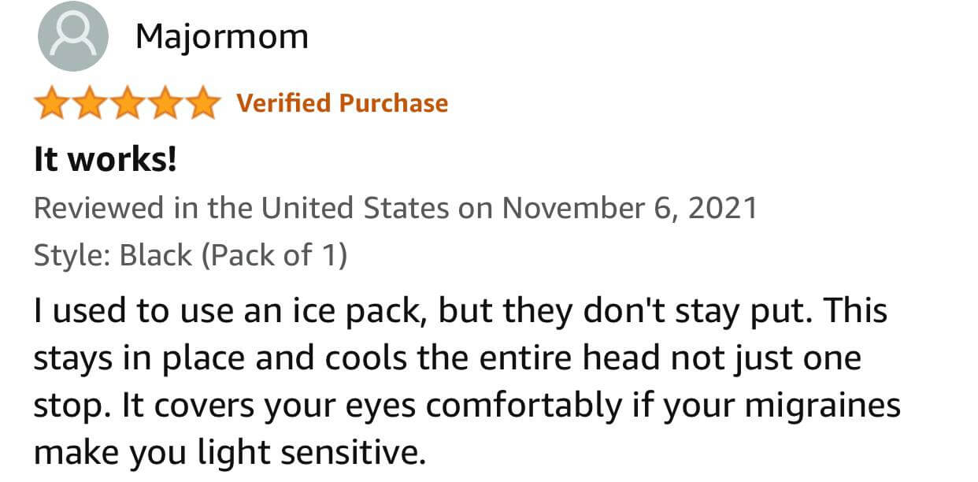Click "Reviewed in the United States" text
The image size is (978, 482).
(x=241, y=208)
